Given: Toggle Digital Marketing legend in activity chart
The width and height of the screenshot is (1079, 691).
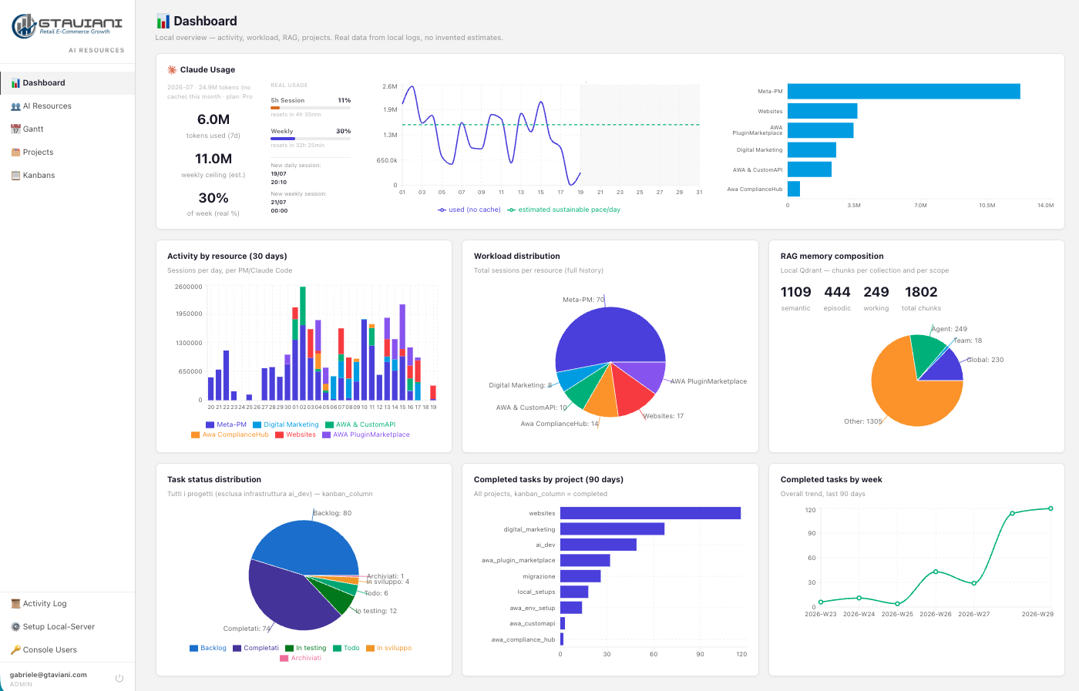Looking at the screenshot, I should coord(286,424).
